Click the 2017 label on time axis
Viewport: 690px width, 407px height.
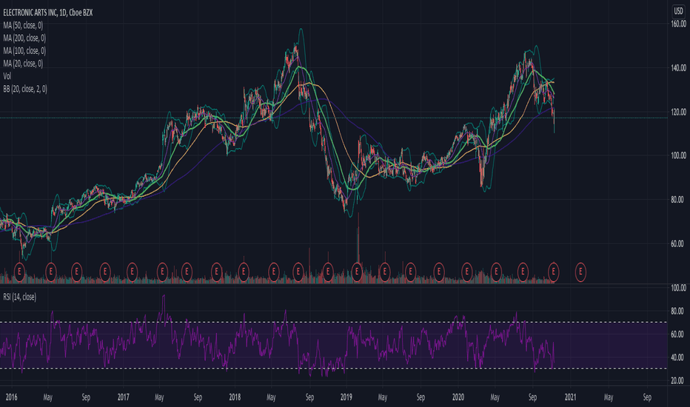123,397
